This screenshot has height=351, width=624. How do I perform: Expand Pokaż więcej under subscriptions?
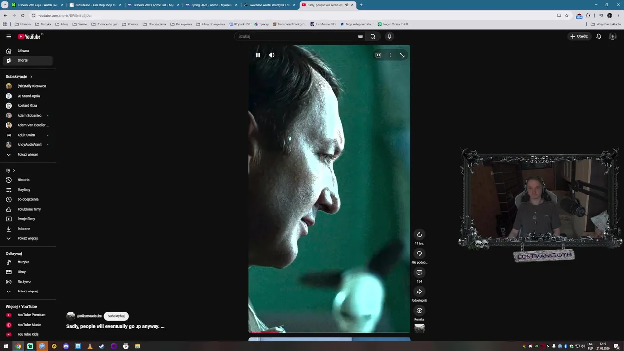coord(28,155)
